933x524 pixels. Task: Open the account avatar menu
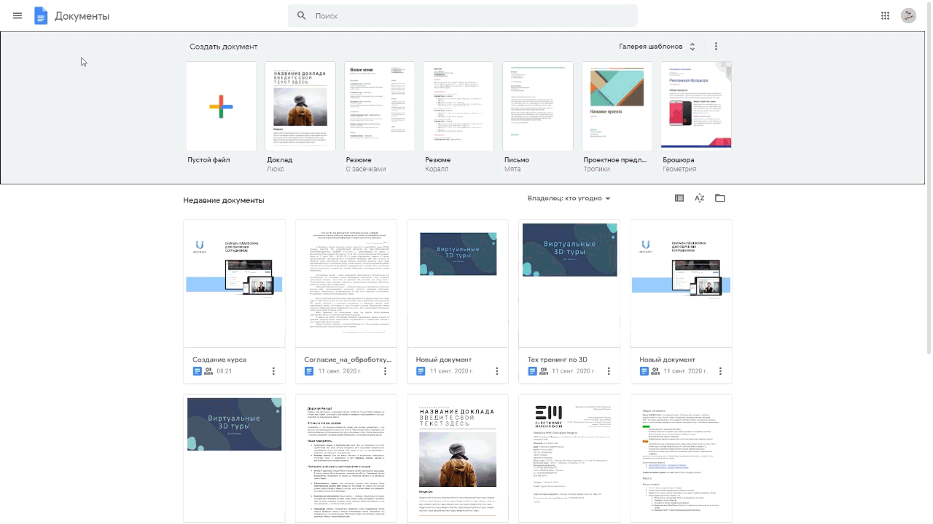click(x=908, y=16)
